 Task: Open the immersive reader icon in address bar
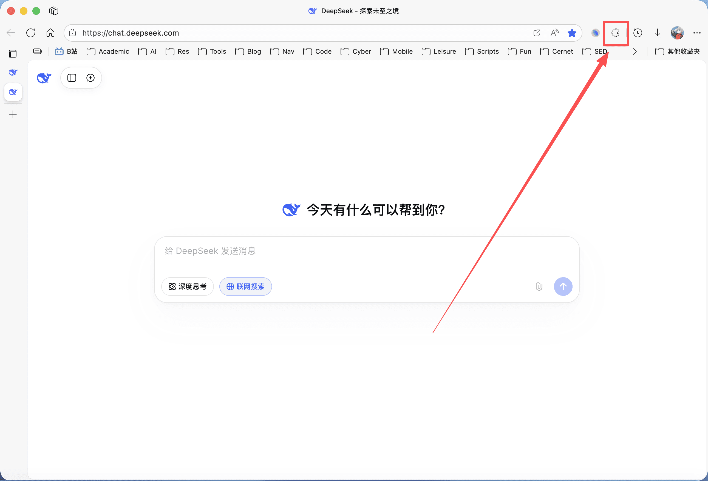(554, 33)
